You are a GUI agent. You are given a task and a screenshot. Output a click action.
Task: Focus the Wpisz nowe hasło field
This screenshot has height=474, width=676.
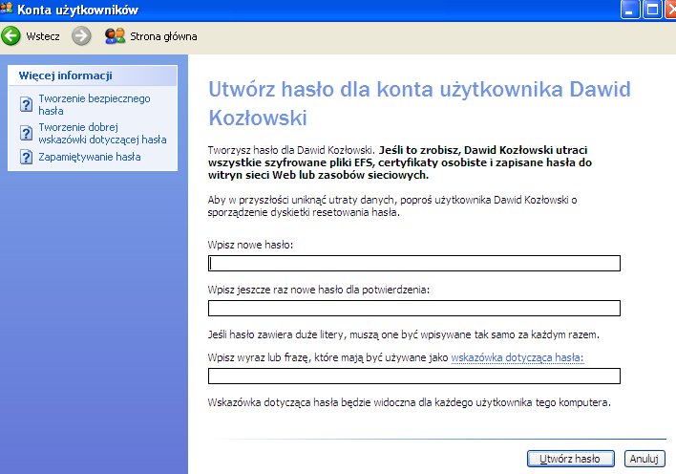[x=414, y=264]
